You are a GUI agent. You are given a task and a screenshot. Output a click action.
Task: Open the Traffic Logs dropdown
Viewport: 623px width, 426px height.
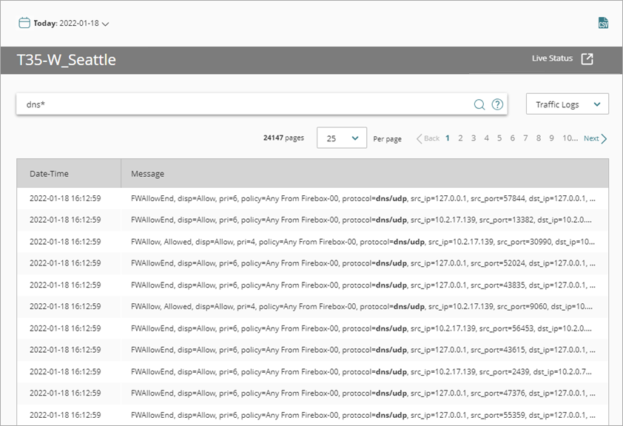pos(567,104)
